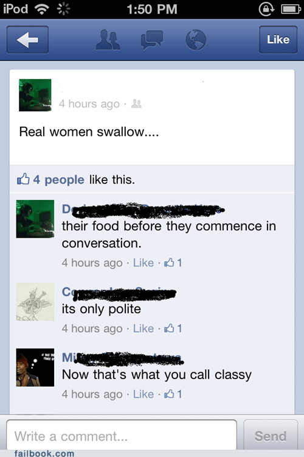Open the third commenter's dark avatar
The width and height of the screenshot is (304, 457).
coord(35,367)
